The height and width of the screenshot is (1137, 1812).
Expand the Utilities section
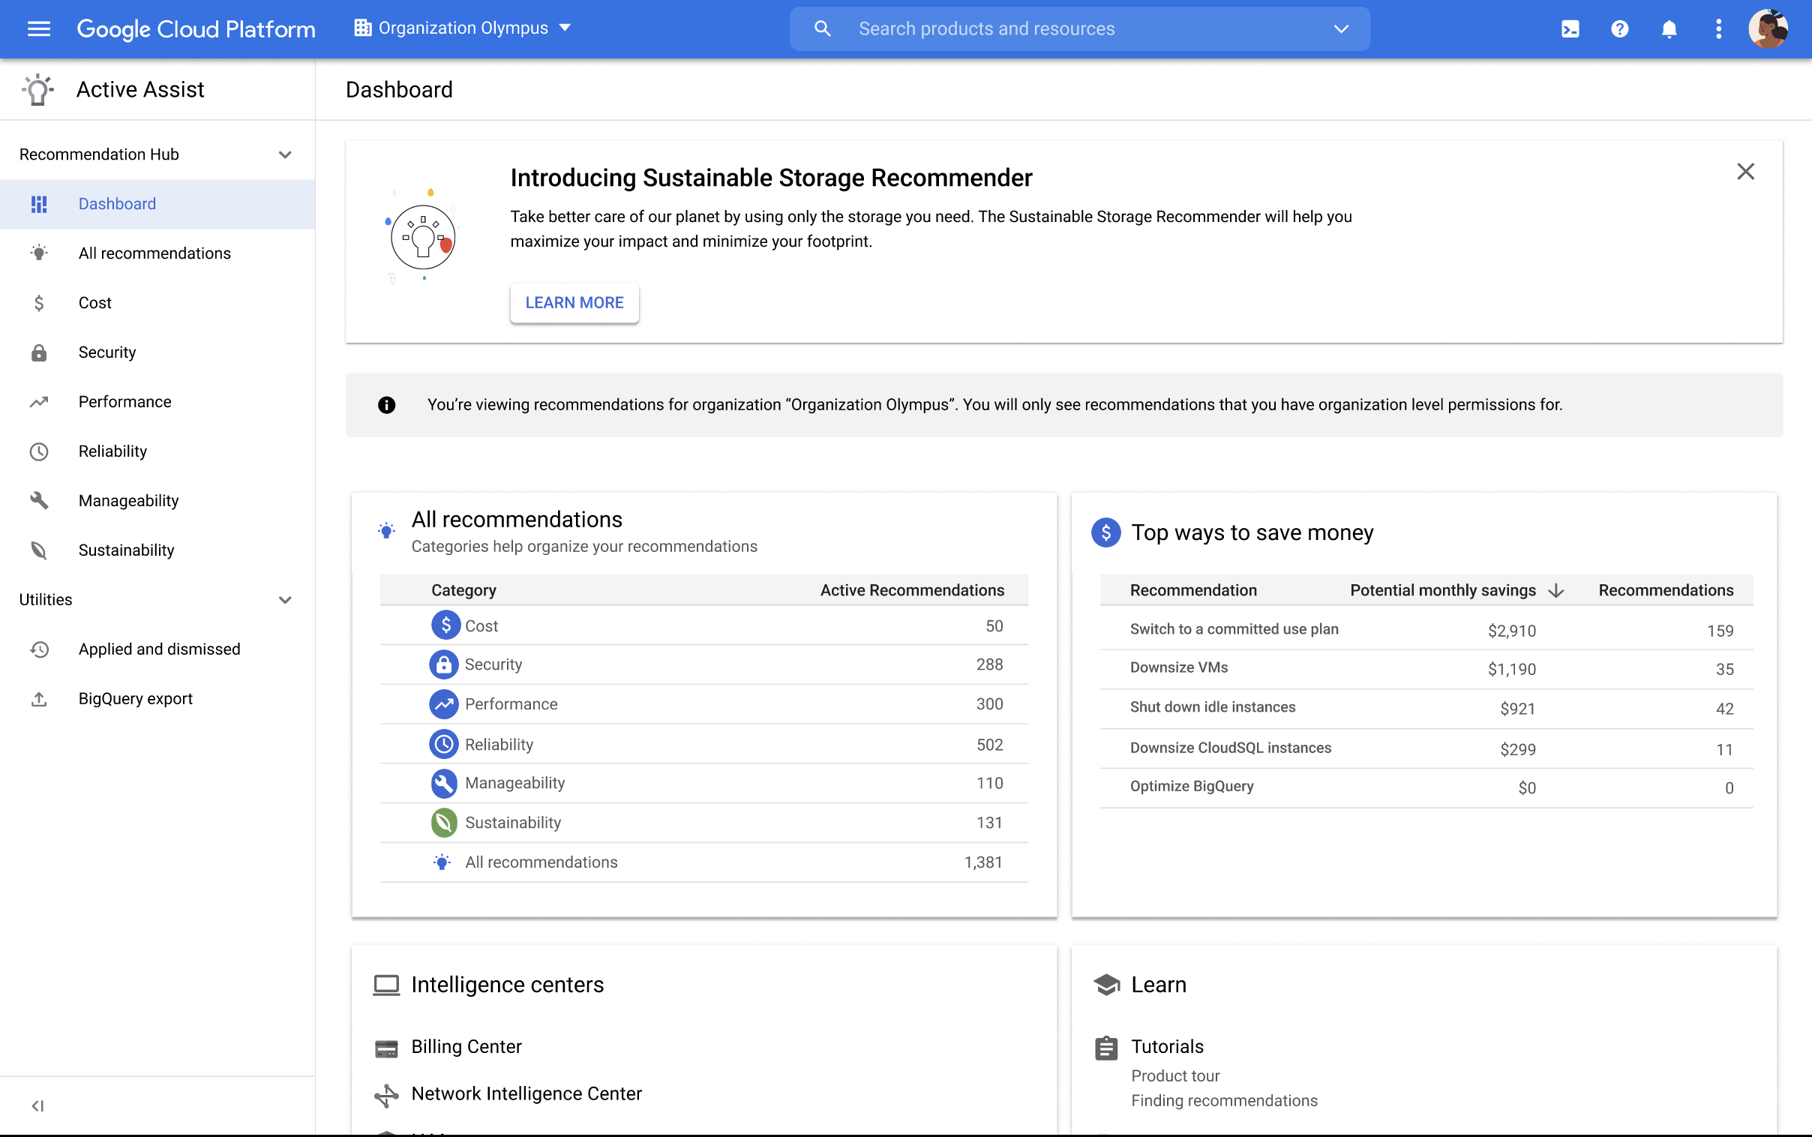click(x=286, y=600)
